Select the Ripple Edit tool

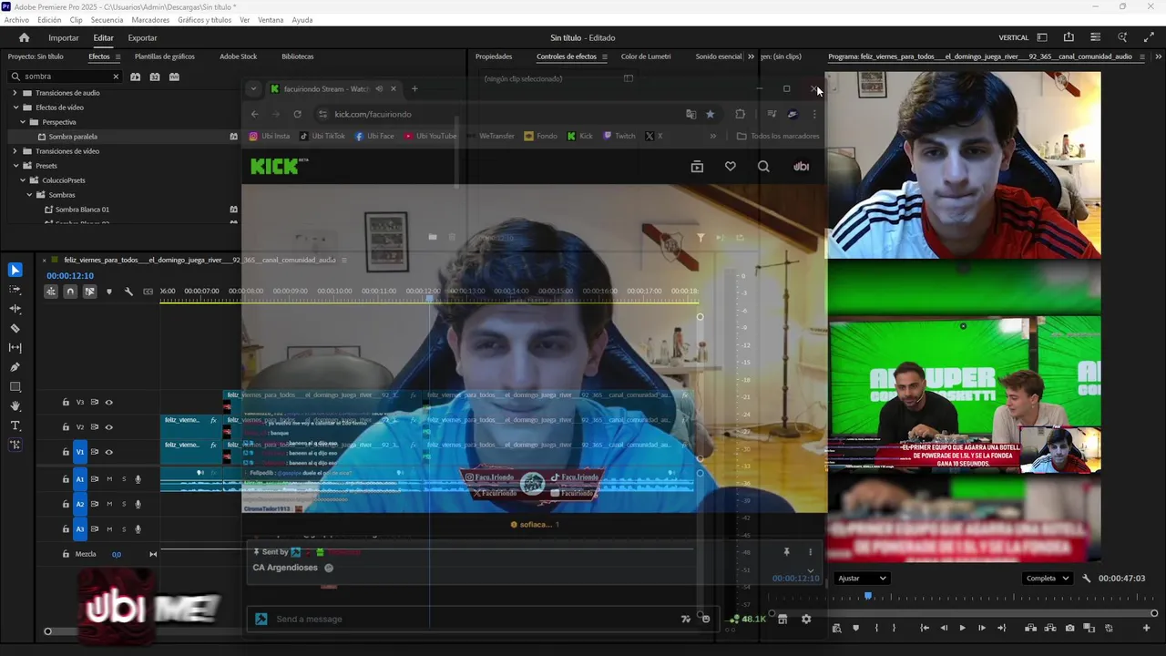pyautogui.click(x=15, y=309)
